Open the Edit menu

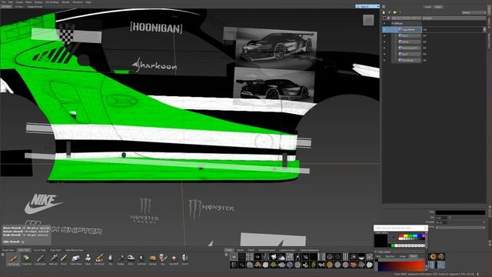tap(10, 2)
